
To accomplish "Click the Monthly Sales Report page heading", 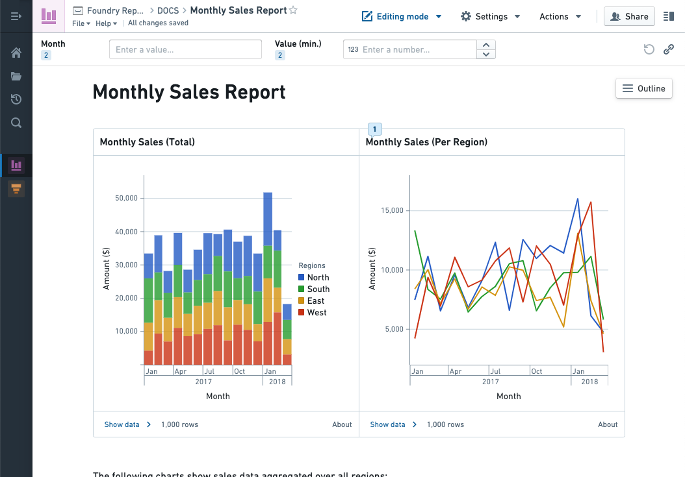I will [x=189, y=93].
